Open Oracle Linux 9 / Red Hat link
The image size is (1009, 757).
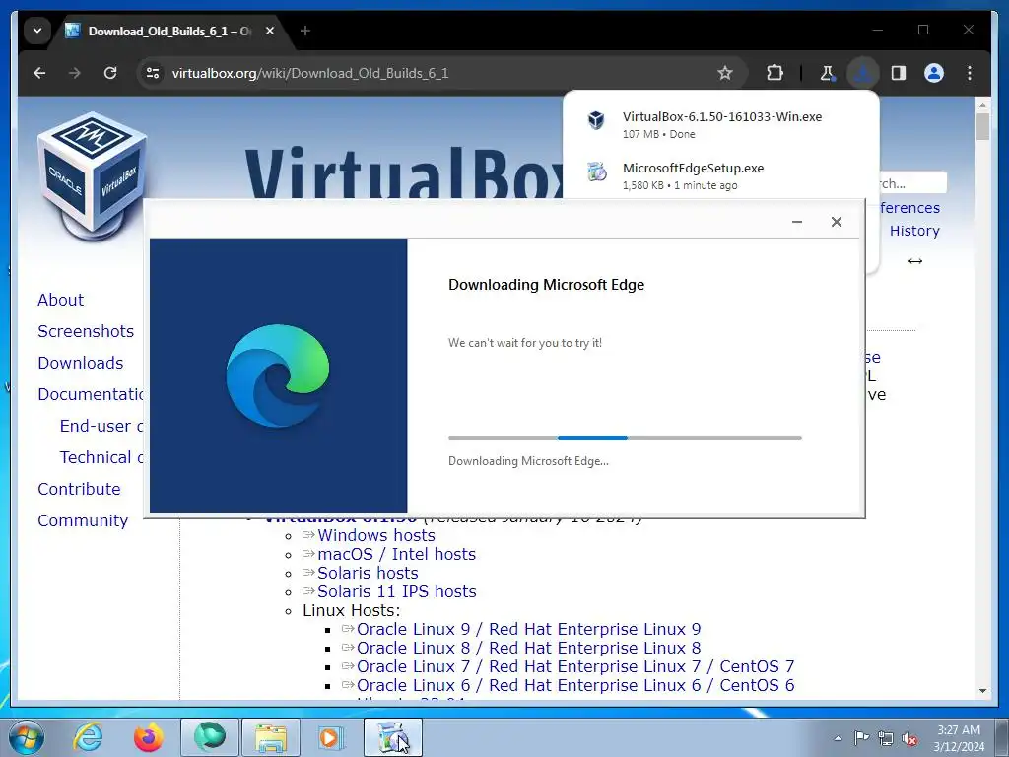528,629
